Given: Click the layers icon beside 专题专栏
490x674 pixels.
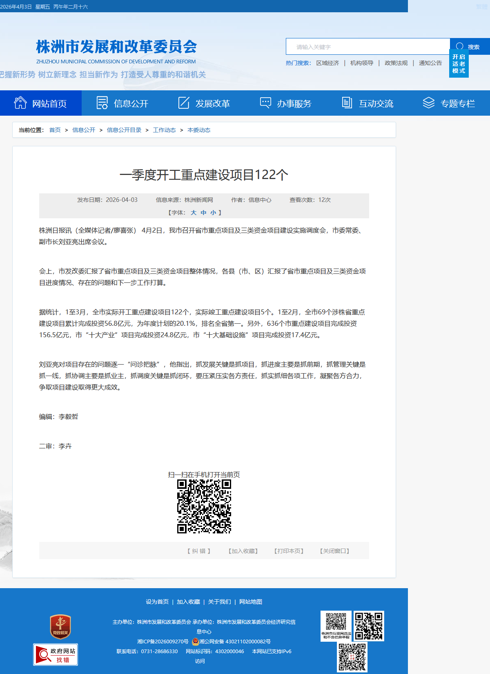Looking at the screenshot, I should point(428,103).
